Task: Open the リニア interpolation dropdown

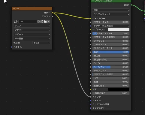Action: 32,26
